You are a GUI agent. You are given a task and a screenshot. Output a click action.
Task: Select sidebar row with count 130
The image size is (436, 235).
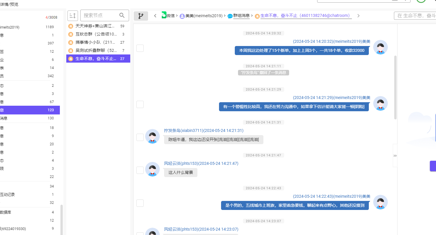click(x=30, y=118)
